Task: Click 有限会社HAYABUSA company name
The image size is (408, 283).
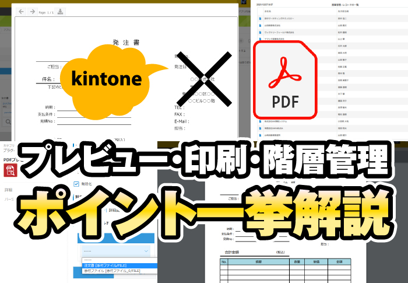Action: tap(274, 128)
